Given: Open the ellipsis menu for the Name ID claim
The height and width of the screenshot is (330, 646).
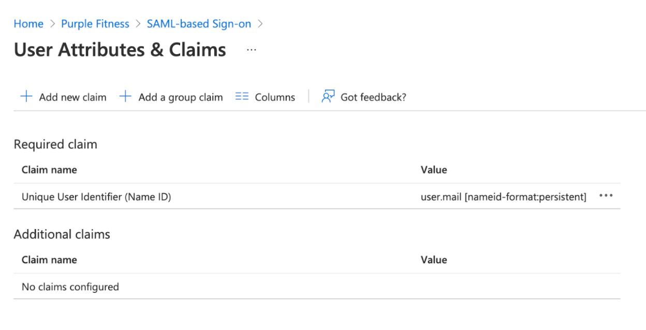Looking at the screenshot, I should click(x=606, y=196).
